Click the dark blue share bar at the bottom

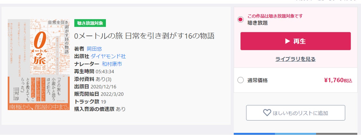click(254, 134)
